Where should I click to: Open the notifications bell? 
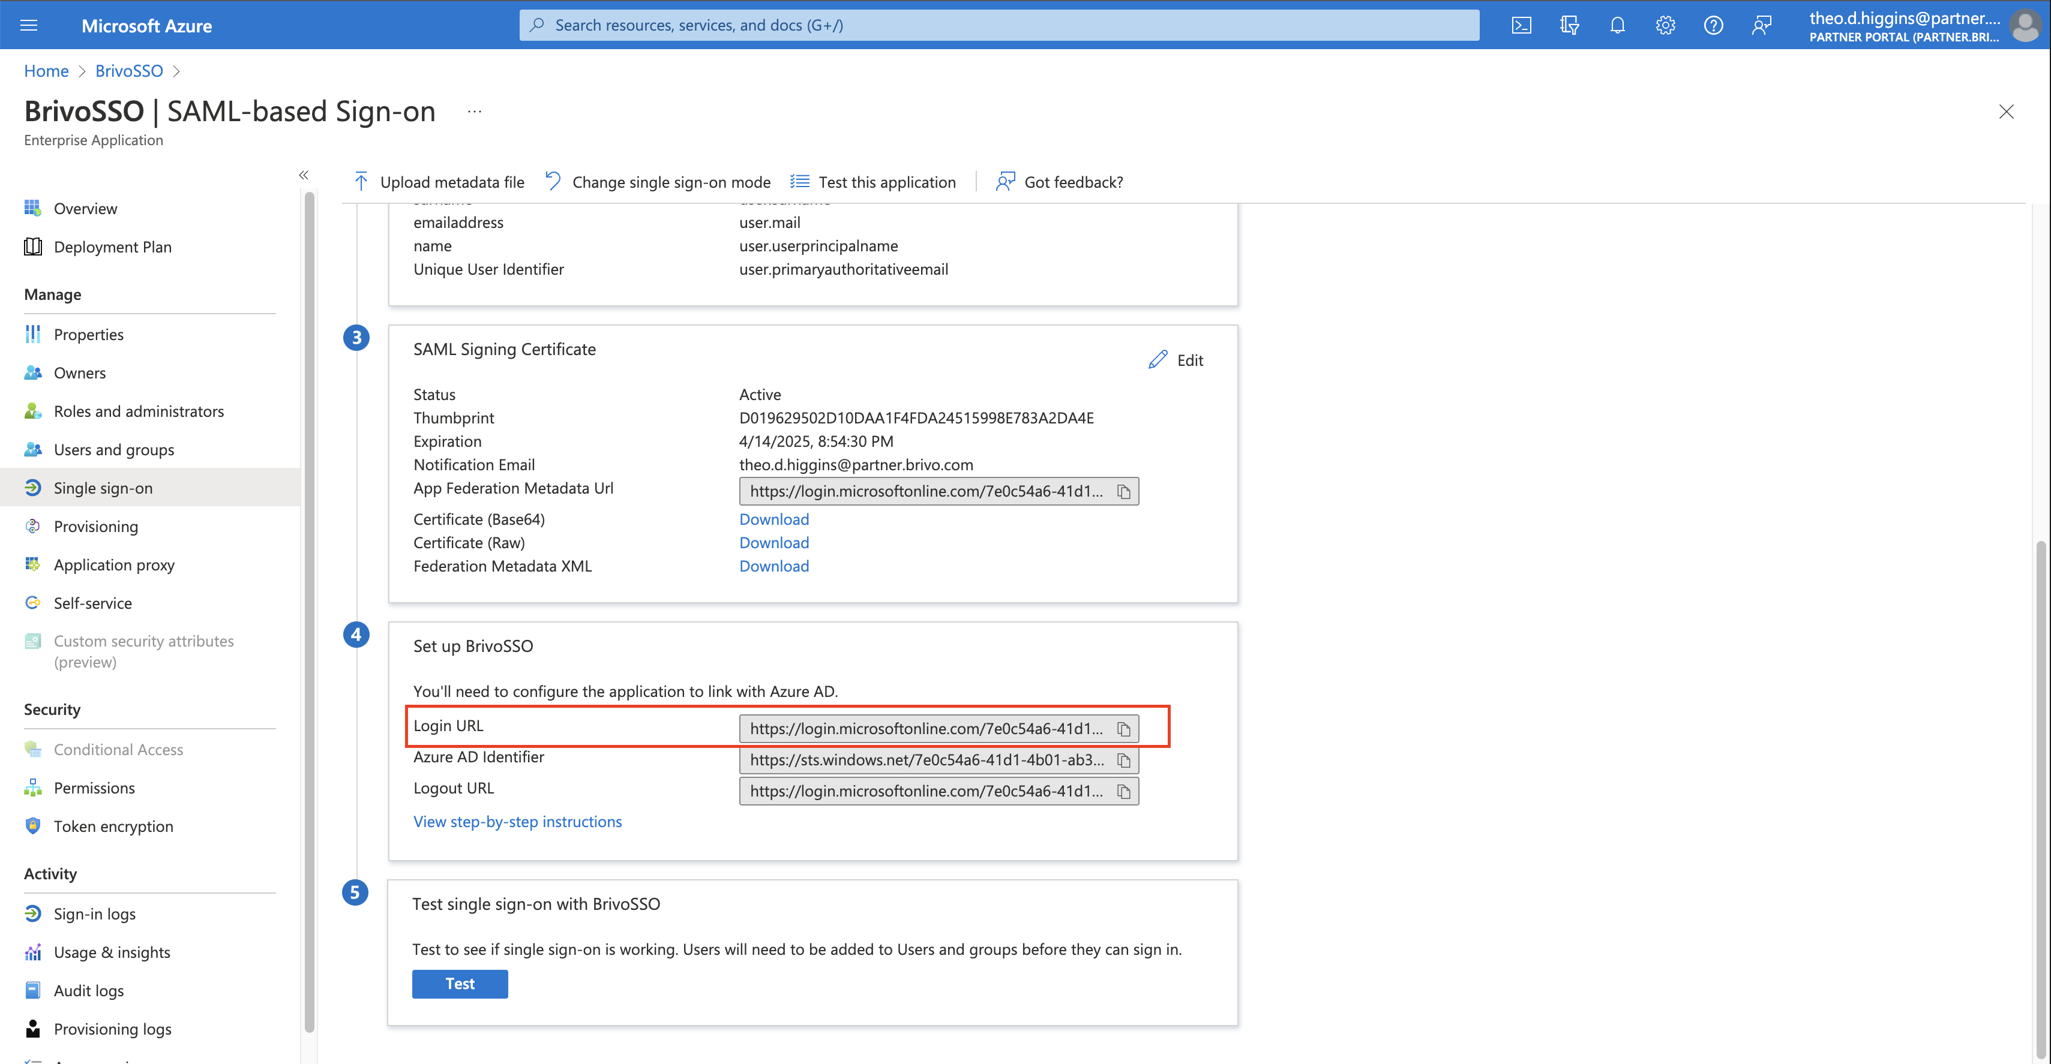point(1617,25)
